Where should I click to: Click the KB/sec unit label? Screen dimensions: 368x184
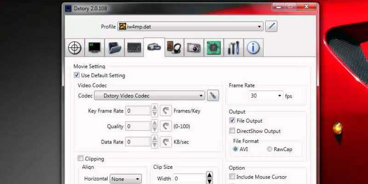(181, 142)
